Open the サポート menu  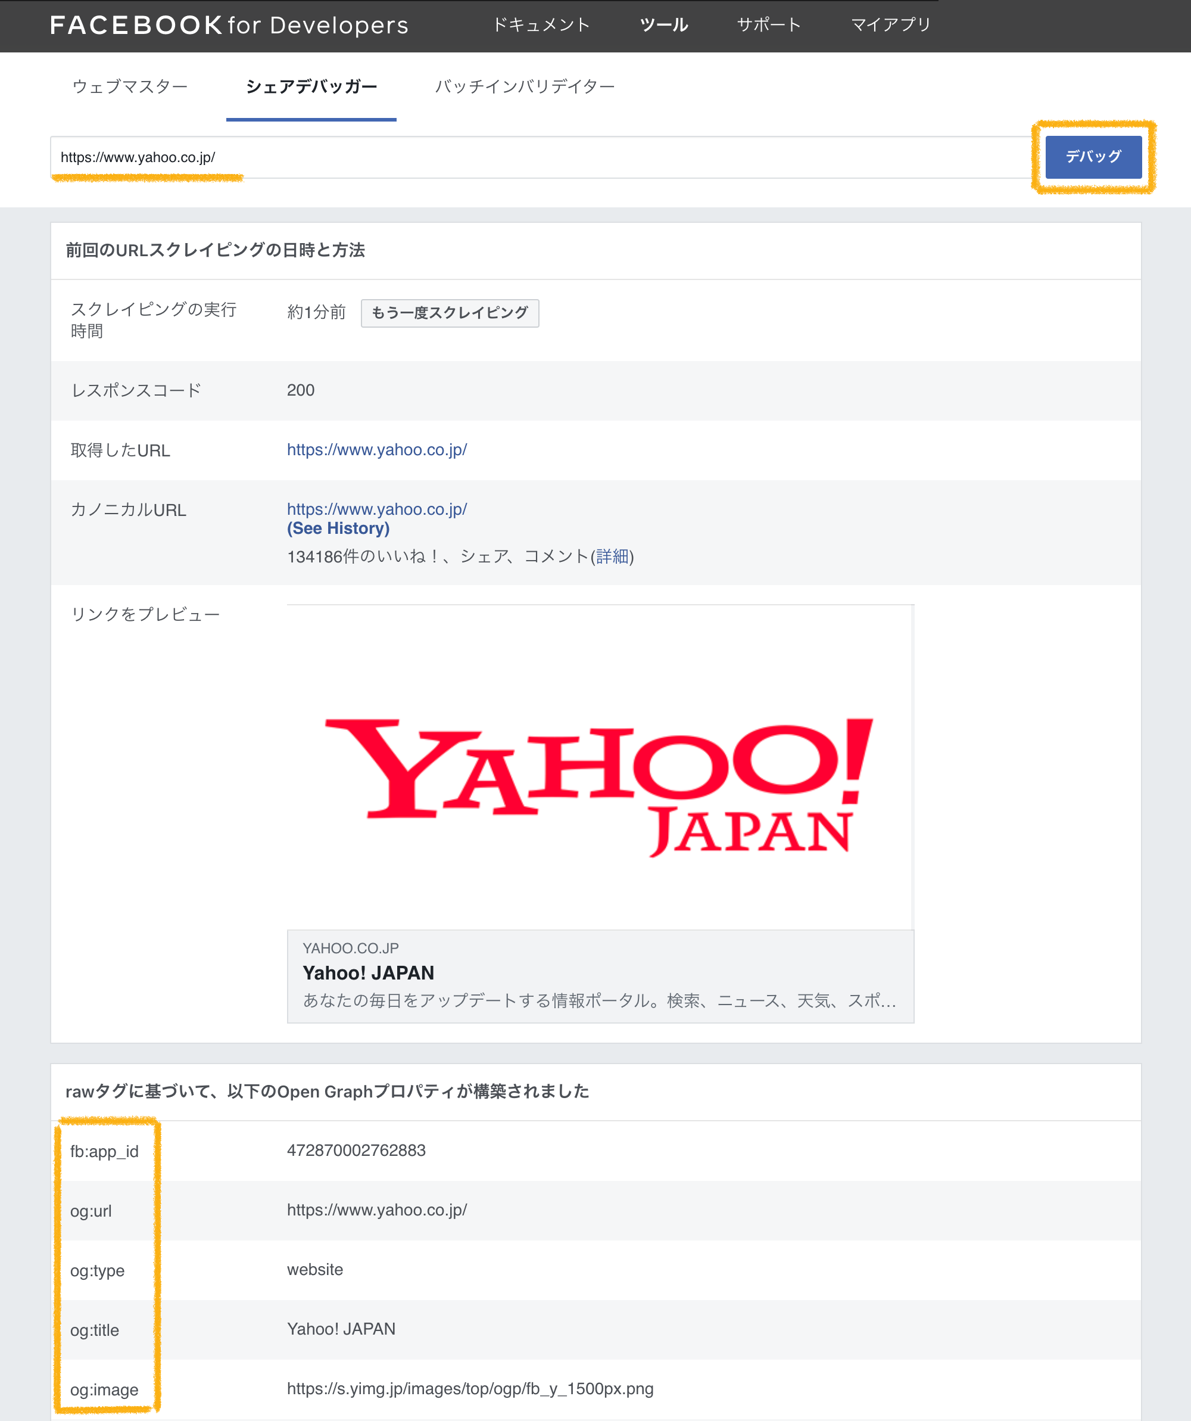[768, 25]
